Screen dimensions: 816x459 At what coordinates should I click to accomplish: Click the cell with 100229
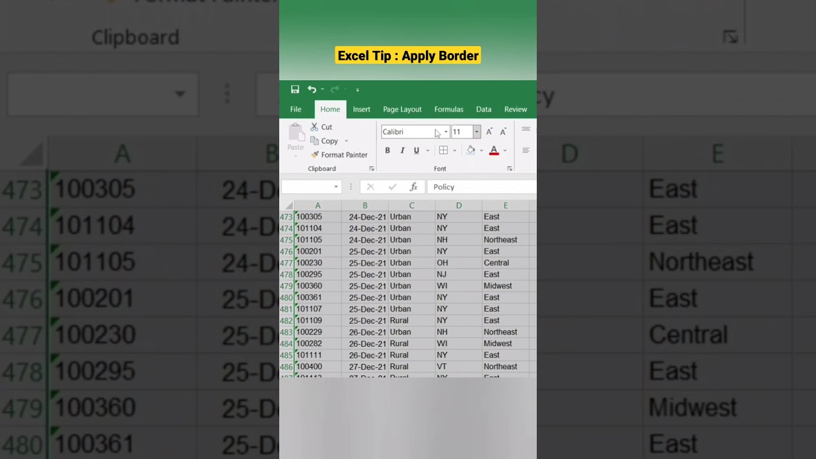[317, 332]
